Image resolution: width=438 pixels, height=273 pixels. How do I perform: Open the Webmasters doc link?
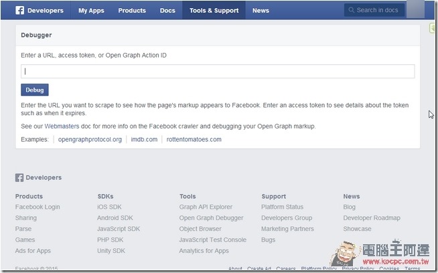[x=62, y=126]
